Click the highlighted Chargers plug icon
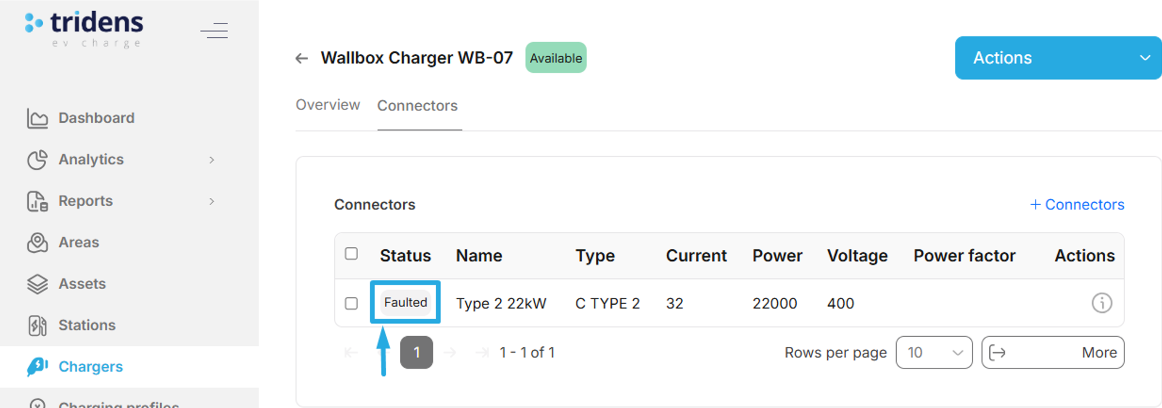 38,366
